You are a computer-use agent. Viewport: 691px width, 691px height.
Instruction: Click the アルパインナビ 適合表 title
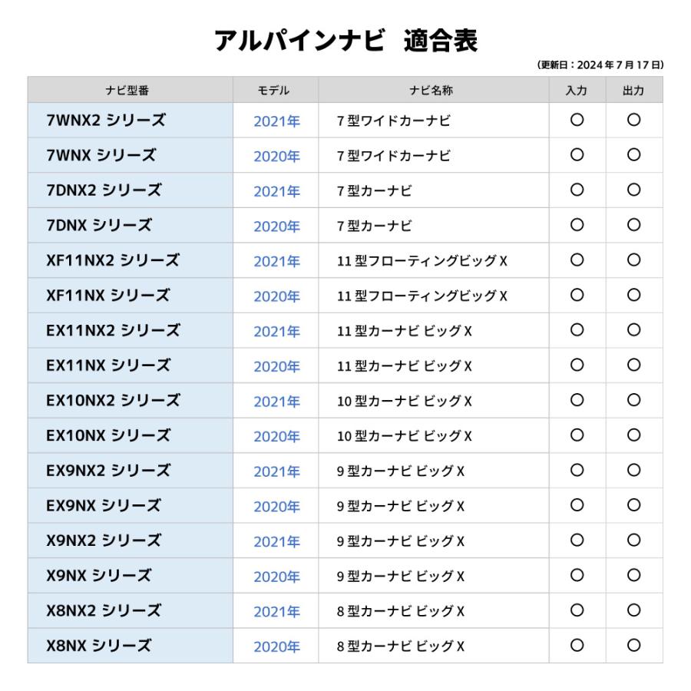coord(346,42)
